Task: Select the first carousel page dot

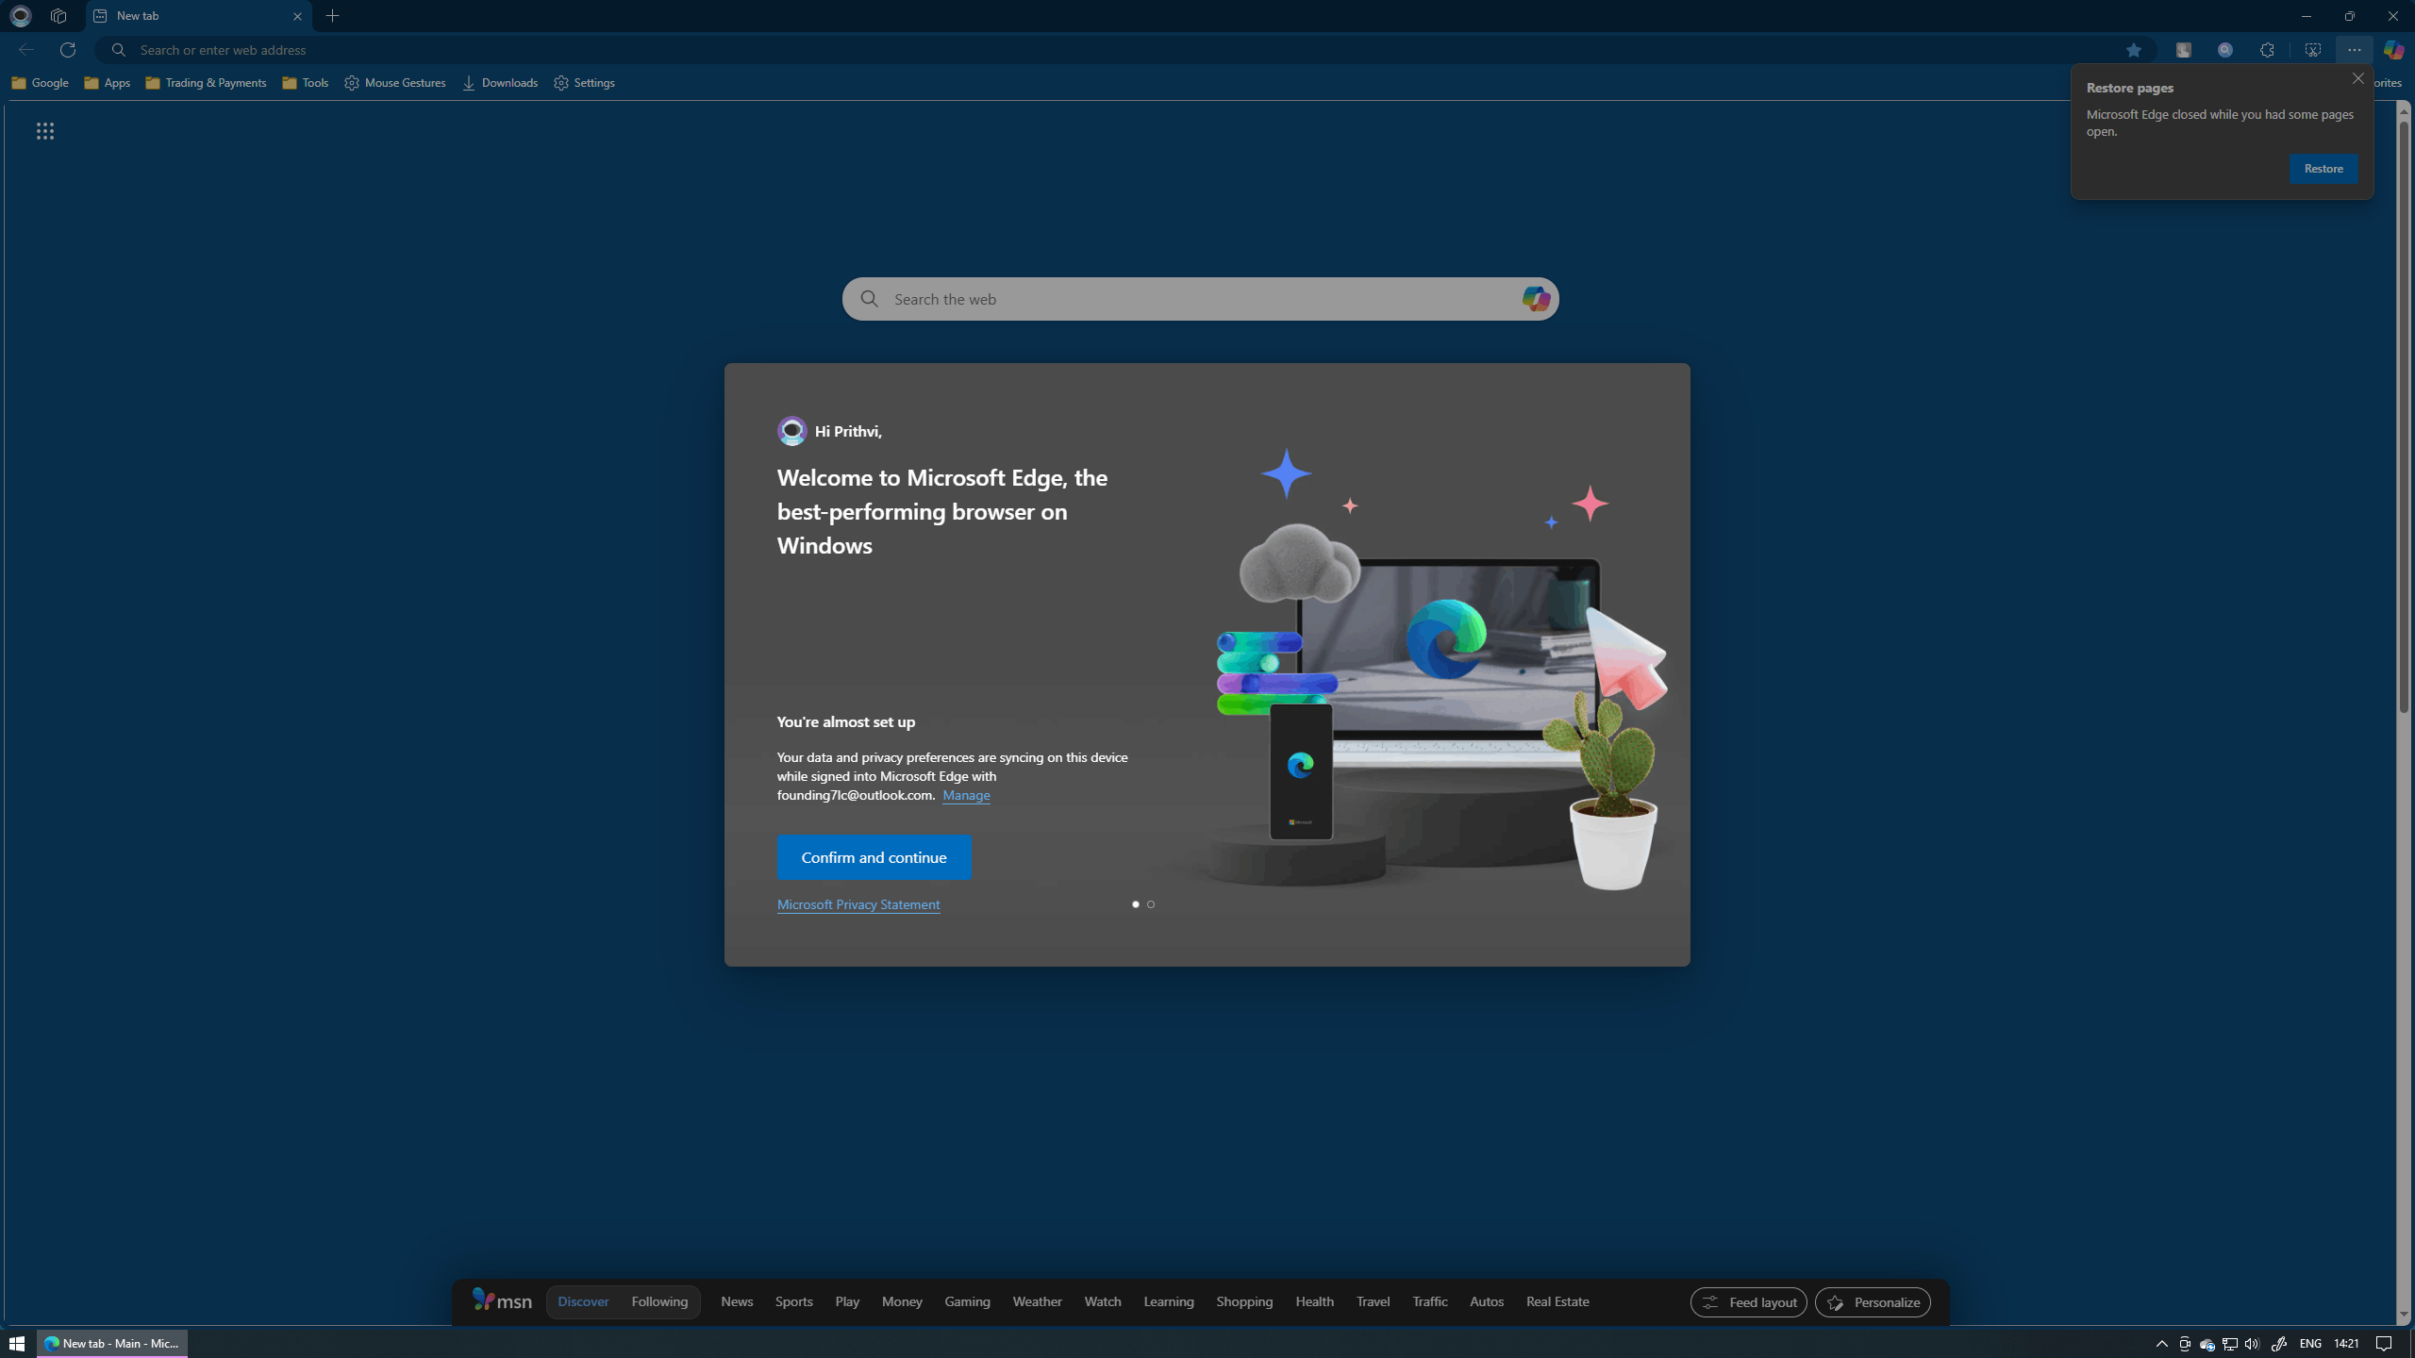Action: point(1136,904)
